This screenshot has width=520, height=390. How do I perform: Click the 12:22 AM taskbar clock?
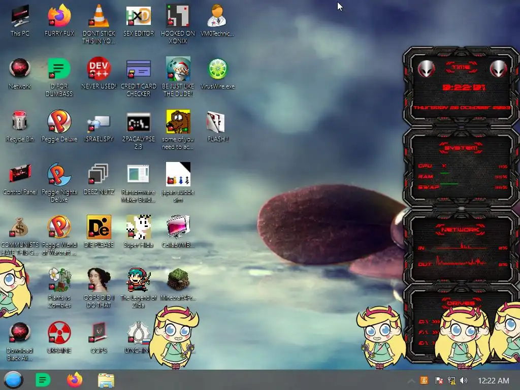pyautogui.click(x=494, y=381)
